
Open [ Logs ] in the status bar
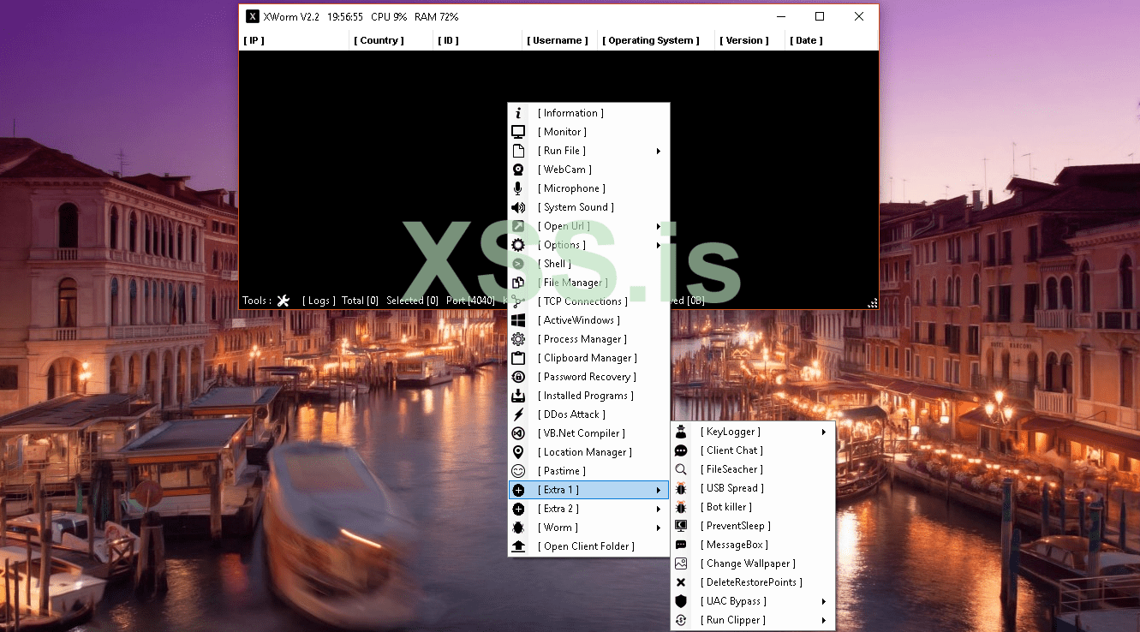pos(319,301)
